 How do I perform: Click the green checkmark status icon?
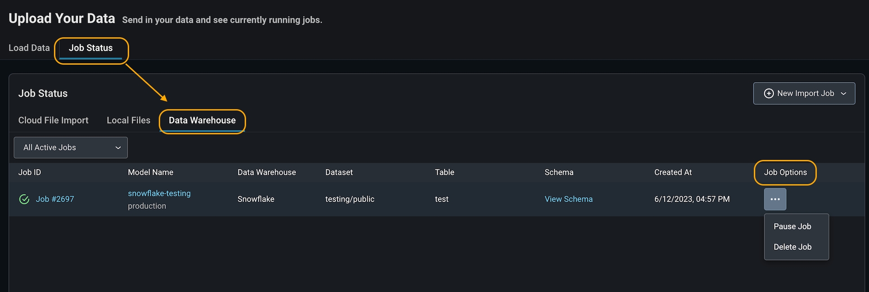pos(24,199)
